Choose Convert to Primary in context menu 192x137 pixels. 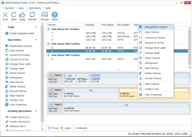click(156, 38)
